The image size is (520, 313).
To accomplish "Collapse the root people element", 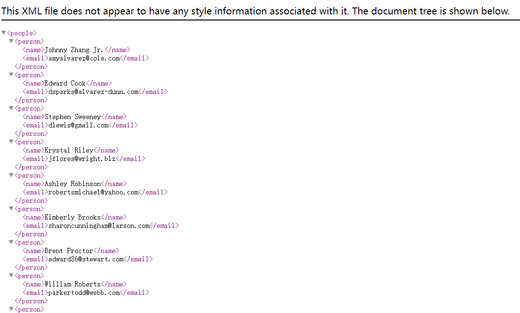I will coord(4,33).
